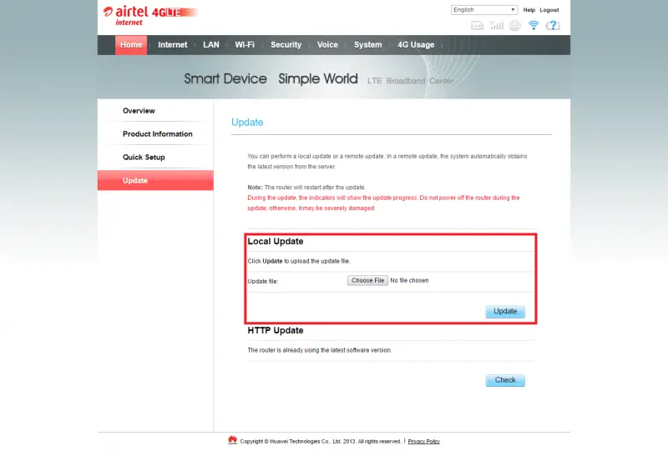Switch to the System tab
The height and width of the screenshot is (466, 668).
click(367, 45)
